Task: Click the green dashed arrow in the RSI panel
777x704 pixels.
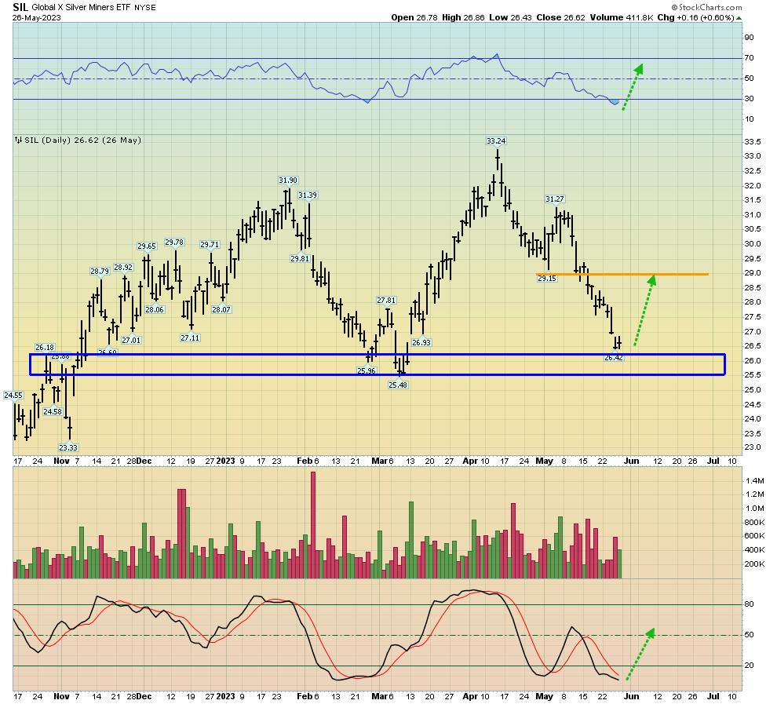Action: [633, 86]
